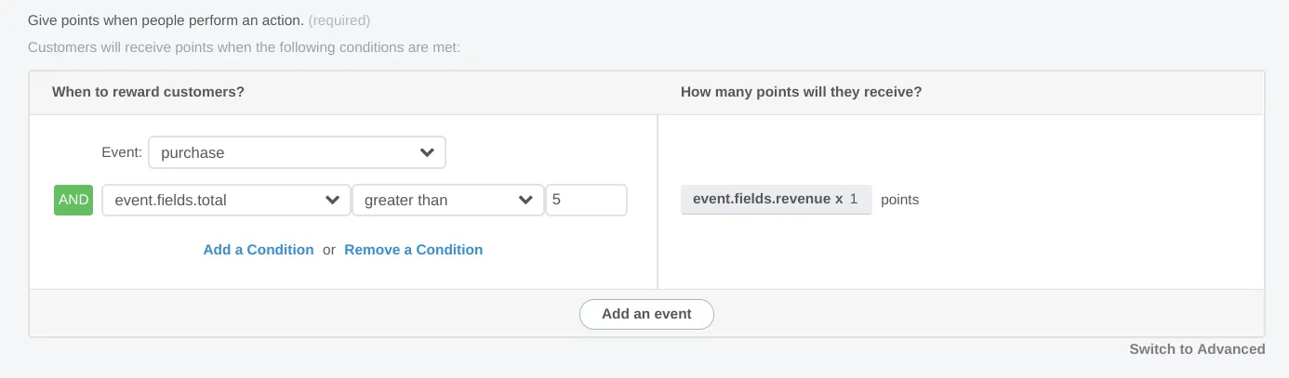This screenshot has width=1289, height=378.
Task: Focus the condition value field containing 5
Action: (x=587, y=200)
